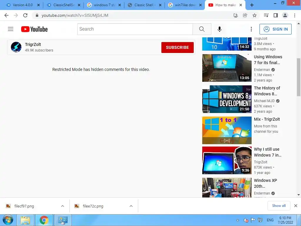Screen dimensions: 301x226
Task: Click the forward navigation arrow
Action: [x=16, y=15]
